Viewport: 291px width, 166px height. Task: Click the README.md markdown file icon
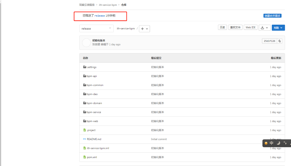coord(85,139)
